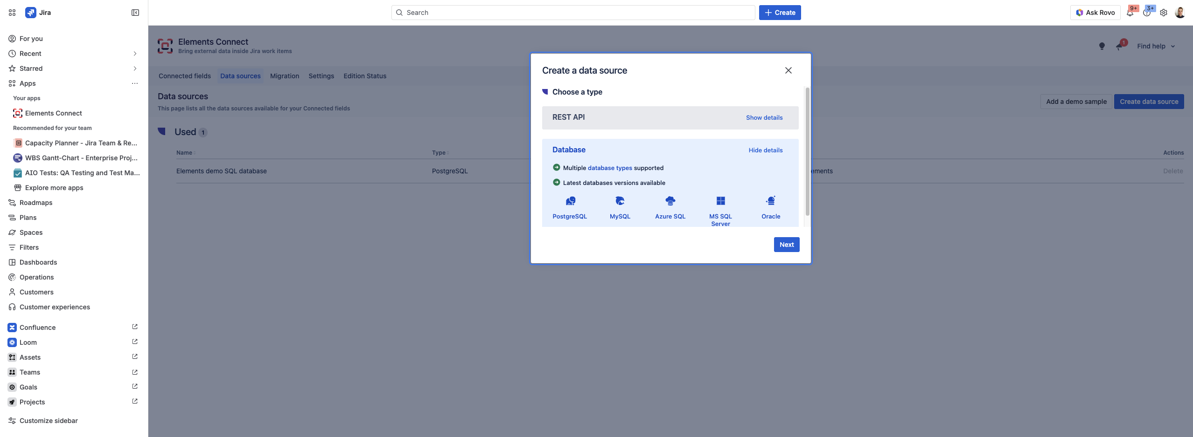This screenshot has height=437, width=1193.
Task: Show details for REST API
Action: pyautogui.click(x=764, y=118)
